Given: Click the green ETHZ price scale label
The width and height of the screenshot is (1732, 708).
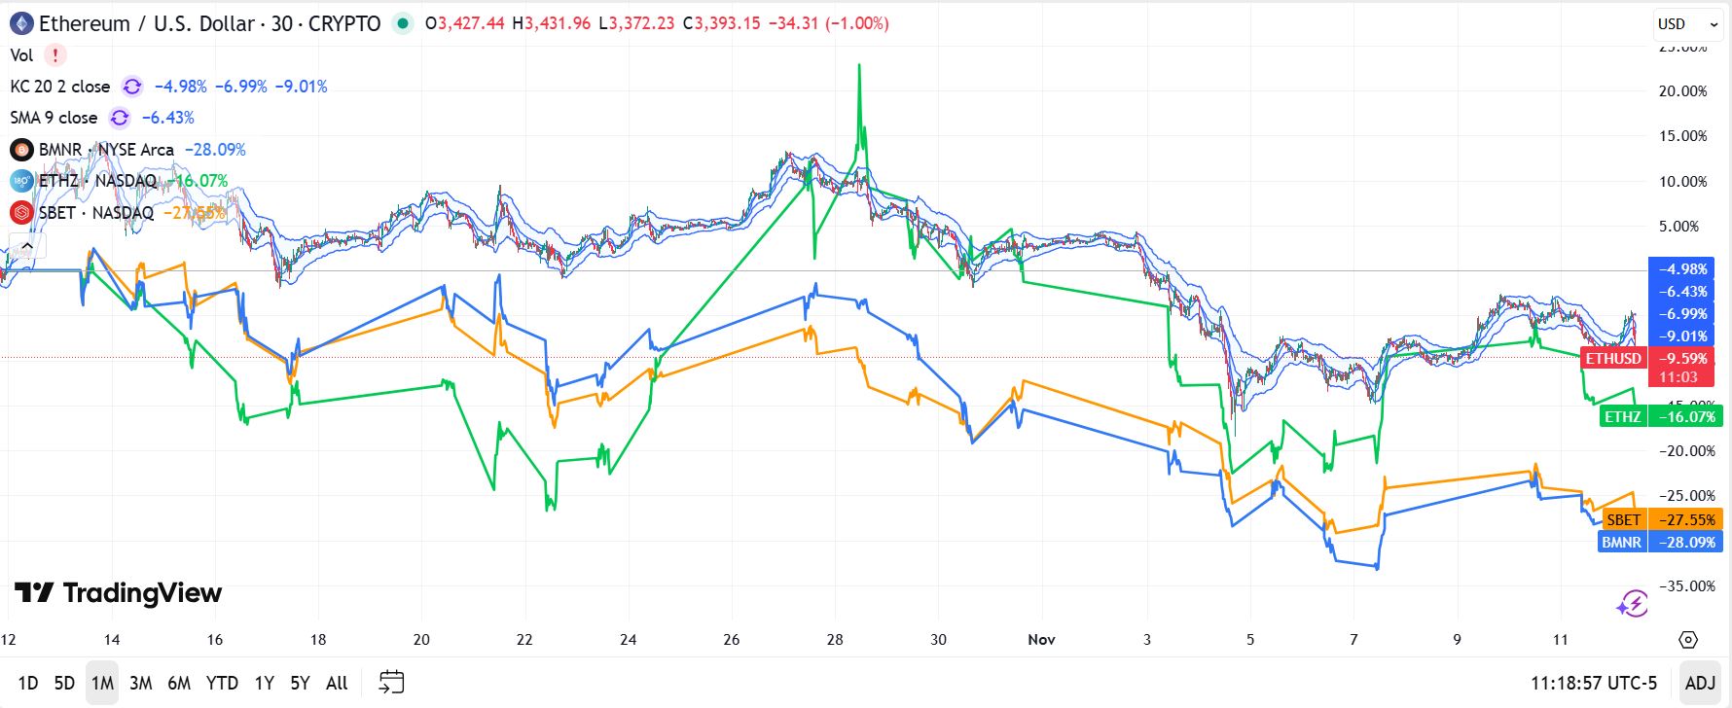Looking at the screenshot, I should pyautogui.click(x=1661, y=416).
